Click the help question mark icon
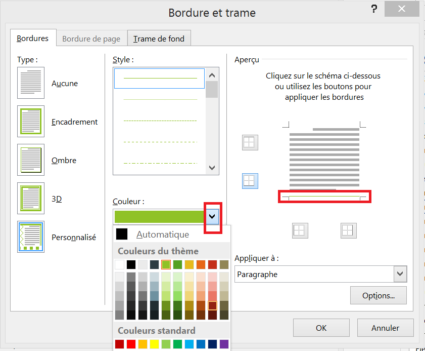The width and height of the screenshot is (425, 351). 374,9
